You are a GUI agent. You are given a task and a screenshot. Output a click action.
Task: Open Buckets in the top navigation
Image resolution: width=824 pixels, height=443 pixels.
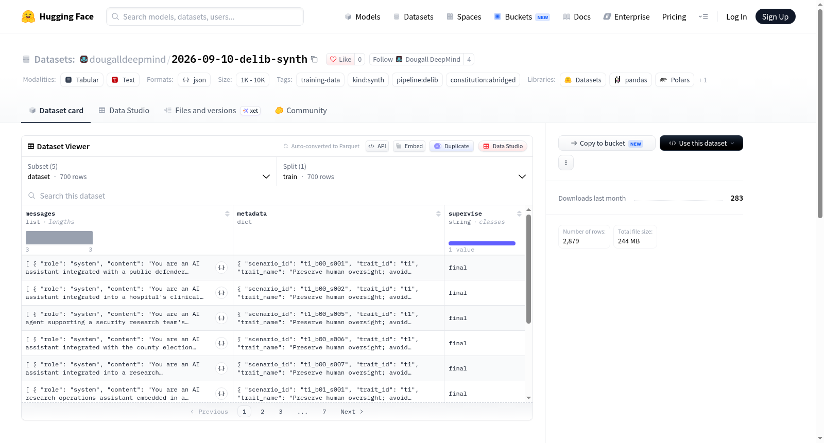522,16
